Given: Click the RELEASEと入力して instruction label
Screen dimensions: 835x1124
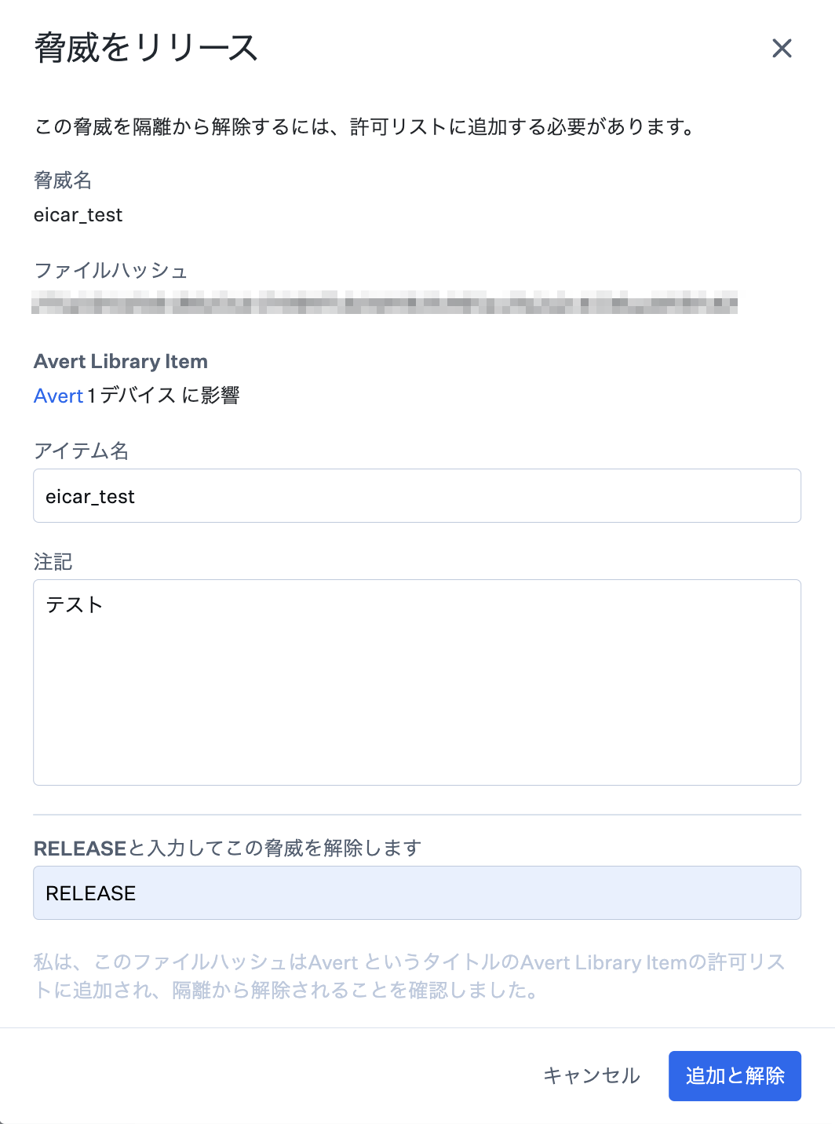Looking at the screenshot, I should [228, 848].
